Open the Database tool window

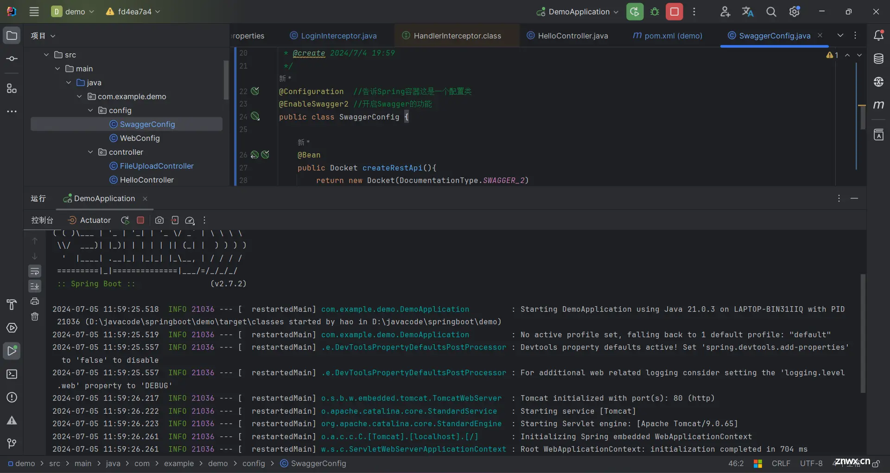click(878, 59)
